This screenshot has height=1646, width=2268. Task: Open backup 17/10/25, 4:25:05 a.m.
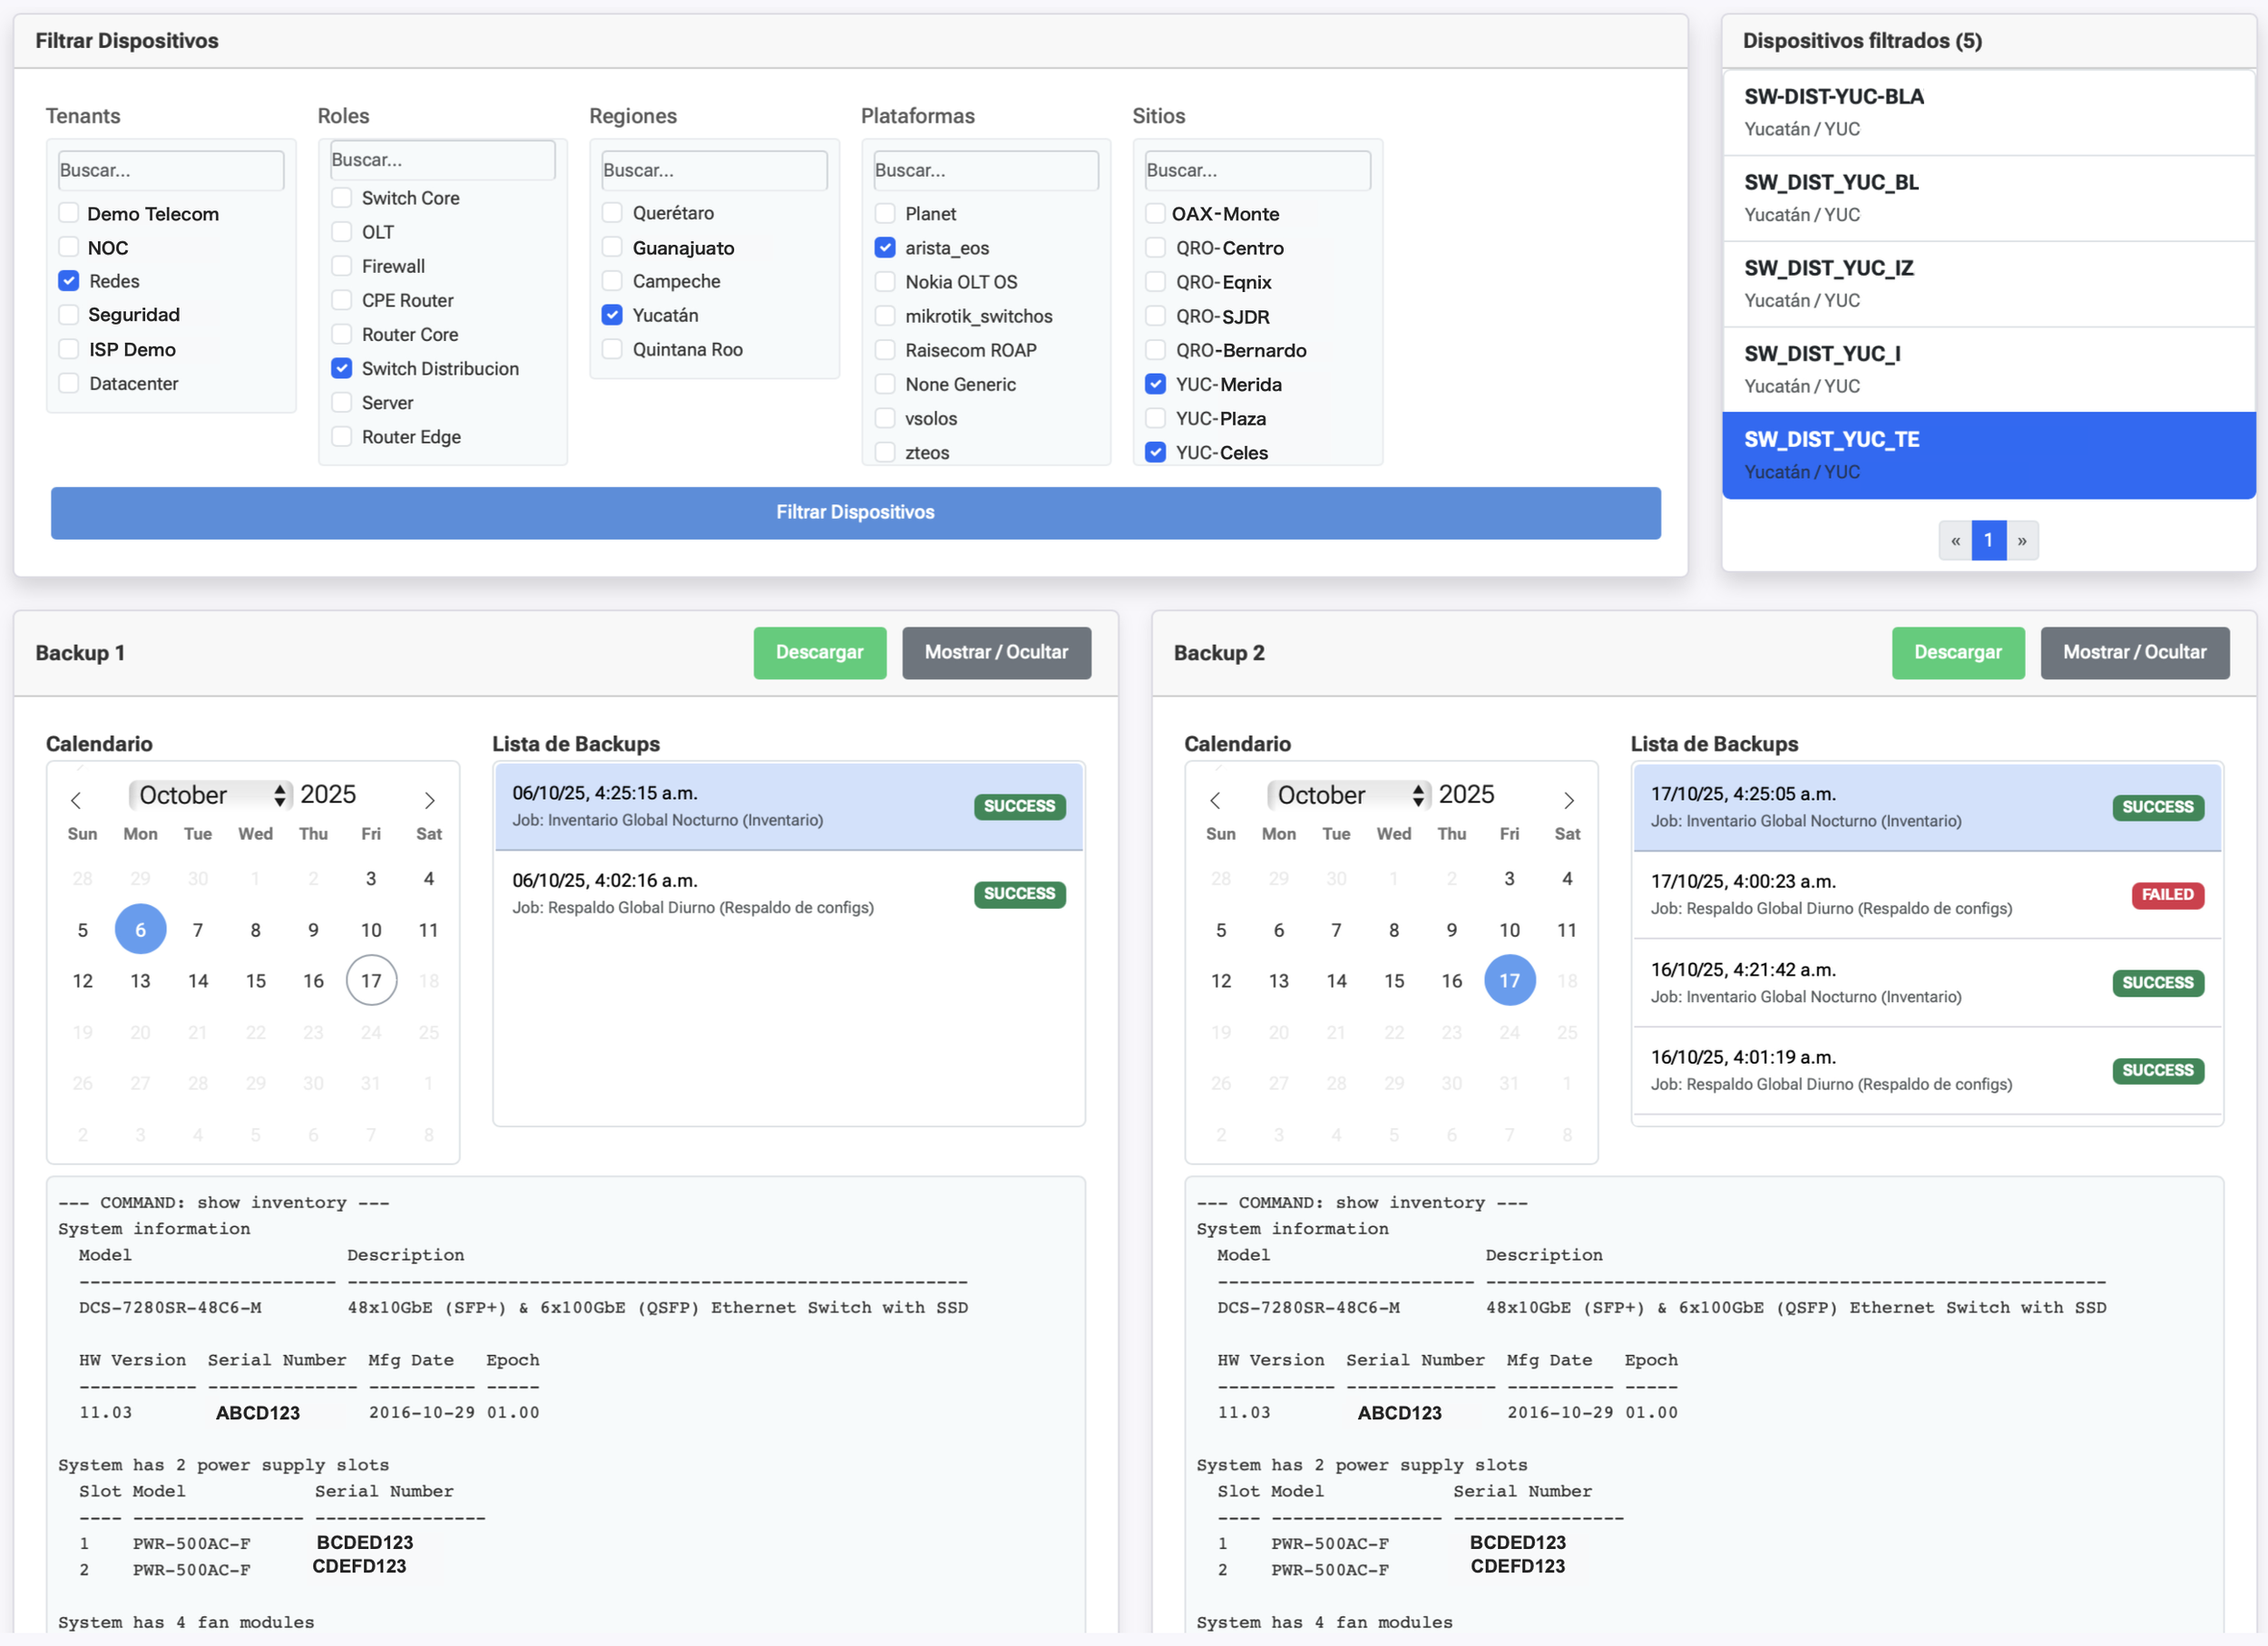[1927, 807]
